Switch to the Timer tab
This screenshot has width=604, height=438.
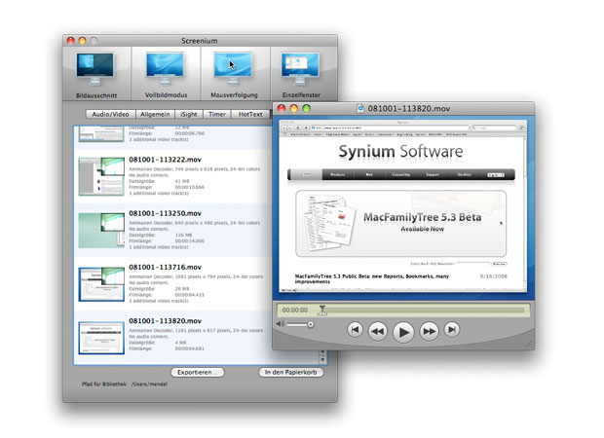[217, 114]
